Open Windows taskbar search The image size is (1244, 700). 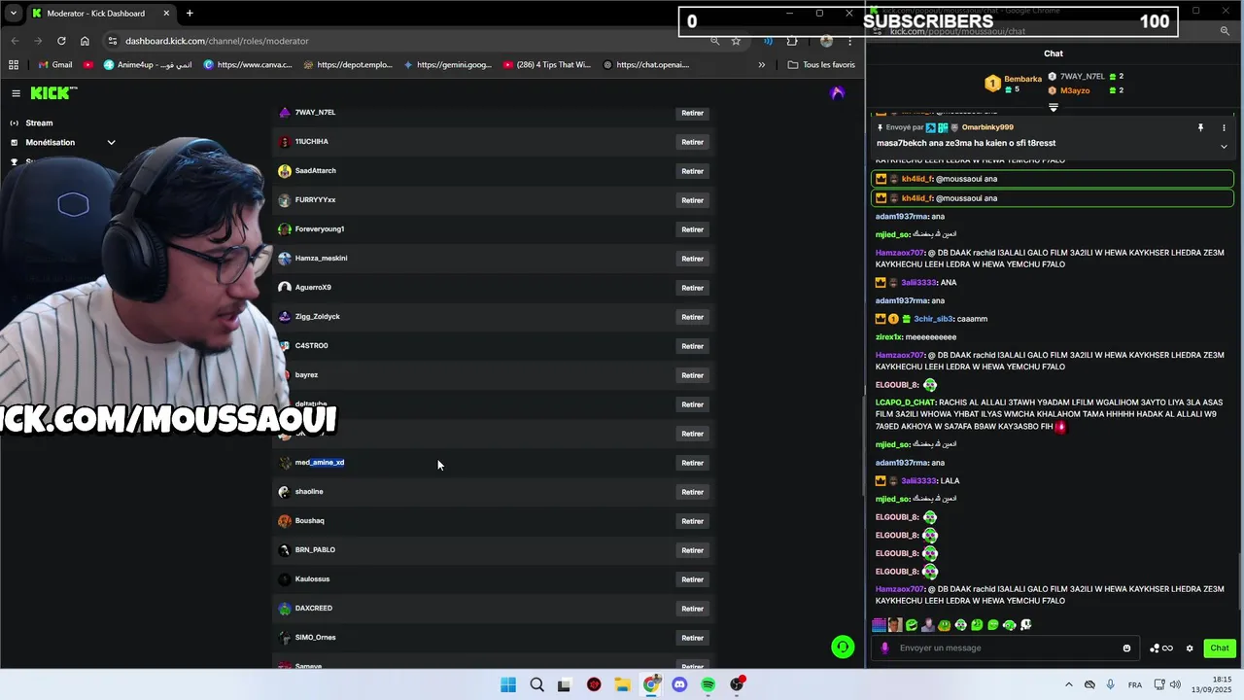[x=536, y=684]
